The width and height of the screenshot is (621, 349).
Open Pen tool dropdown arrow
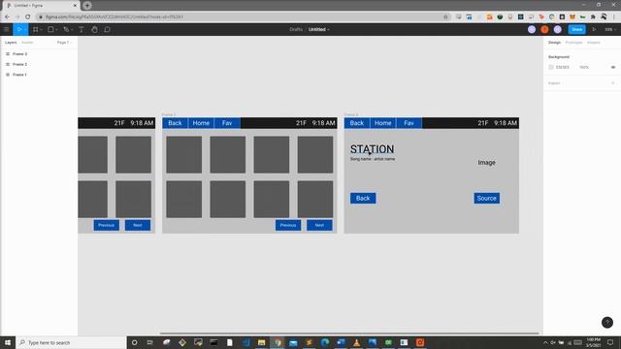(72, 30)
